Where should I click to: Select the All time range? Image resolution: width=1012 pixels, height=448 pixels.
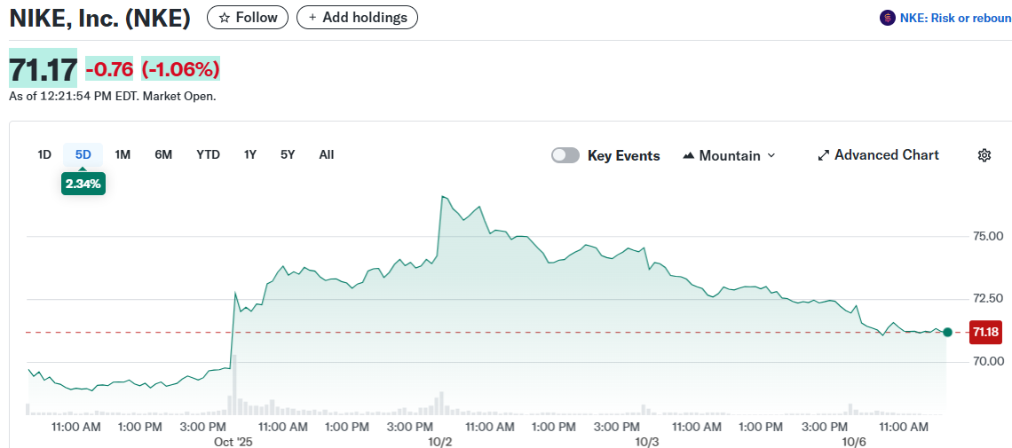(x=327, y=154)
